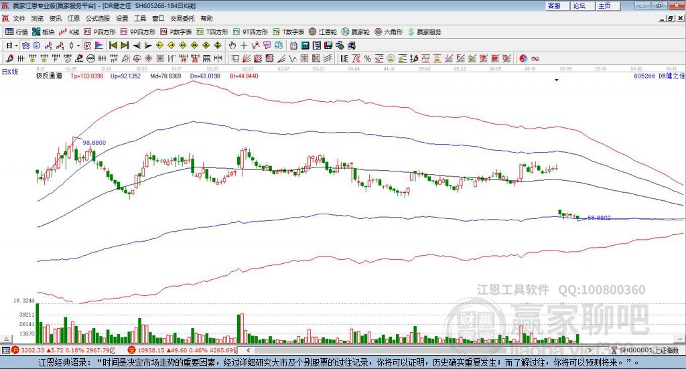Click the 客服 button in title bar
The height and width of the screenshot is (369, 686).
tap(557, 5)
